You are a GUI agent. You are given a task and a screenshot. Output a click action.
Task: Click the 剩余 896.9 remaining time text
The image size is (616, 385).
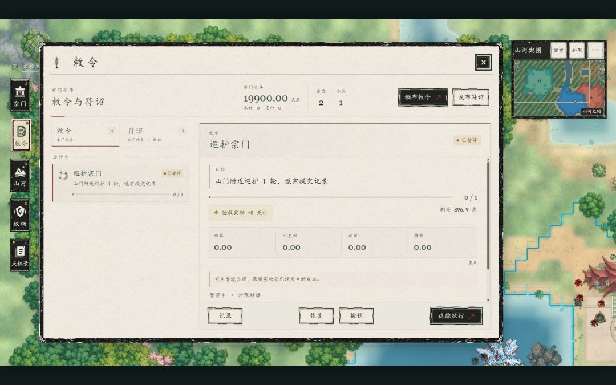point(458,210)
